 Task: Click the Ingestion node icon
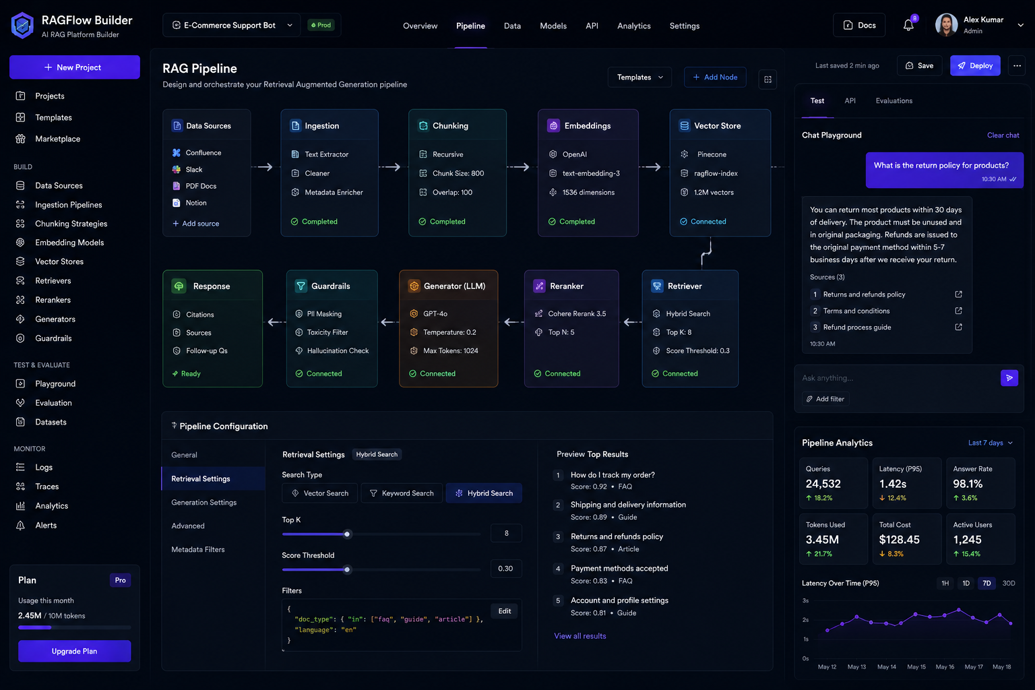295,125
